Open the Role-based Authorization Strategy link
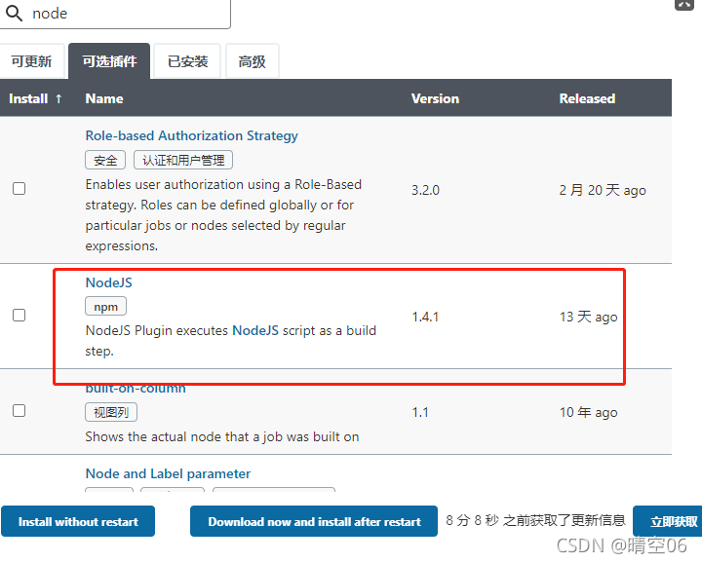 pos(192,135)
